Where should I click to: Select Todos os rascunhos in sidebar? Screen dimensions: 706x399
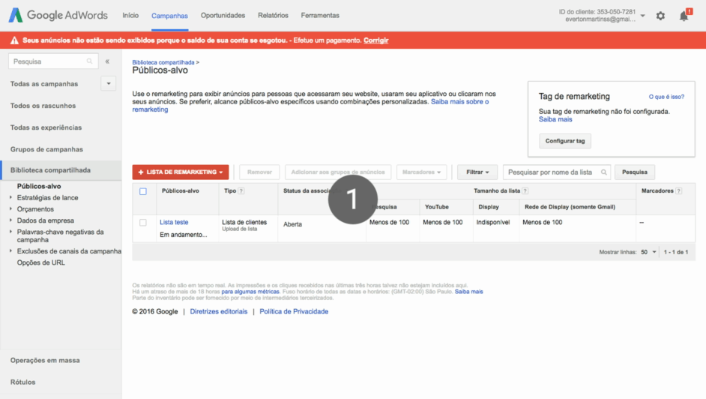(43, 106)
